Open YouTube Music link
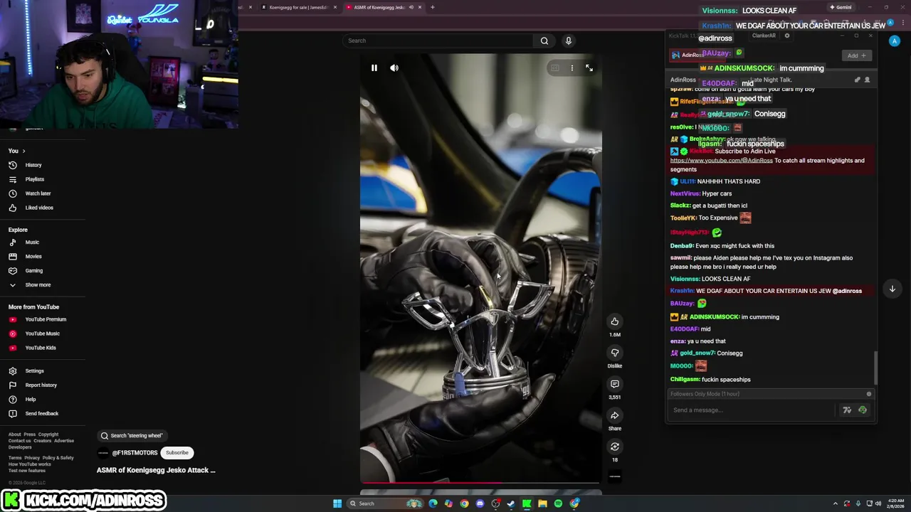 [43, 334]
